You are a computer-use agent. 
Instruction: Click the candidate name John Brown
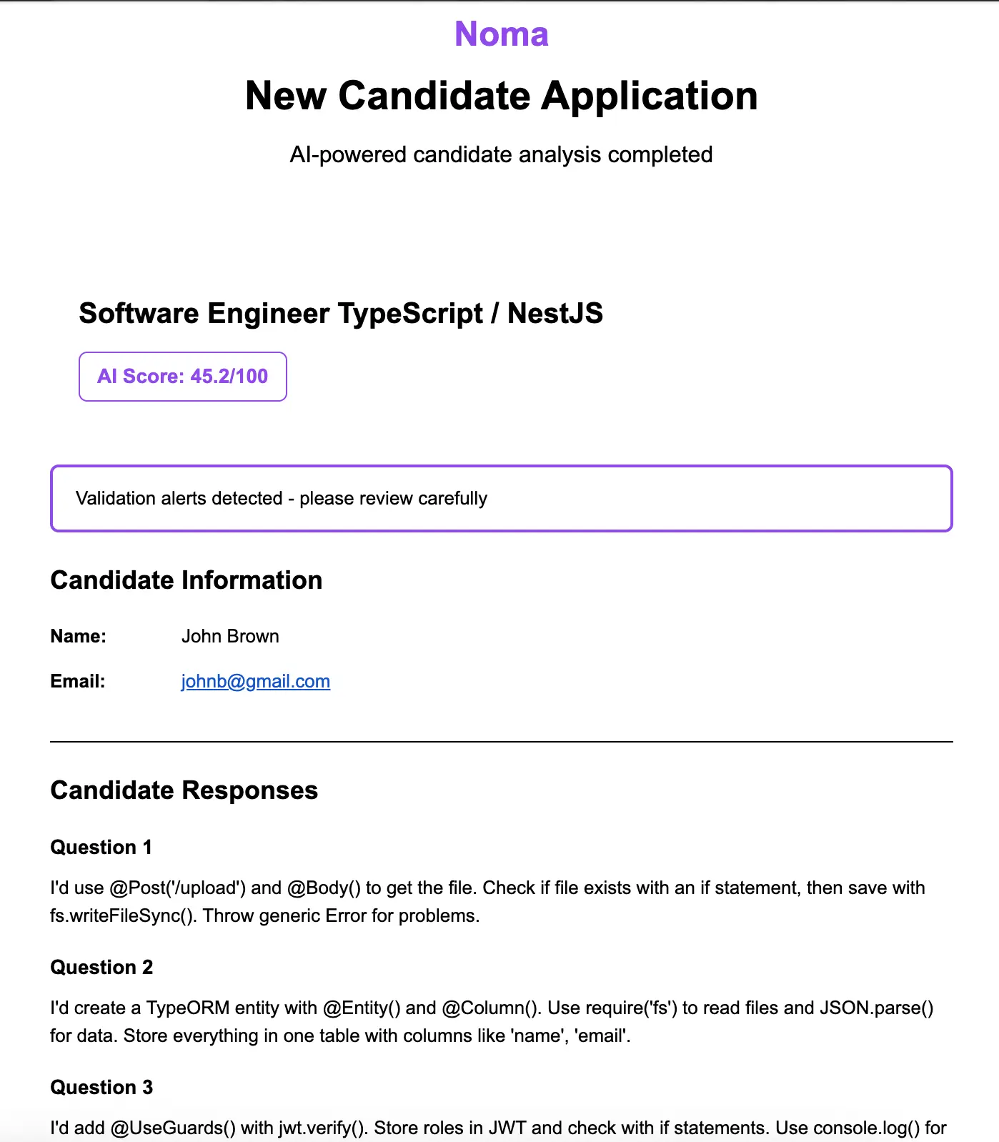point(230,636)
